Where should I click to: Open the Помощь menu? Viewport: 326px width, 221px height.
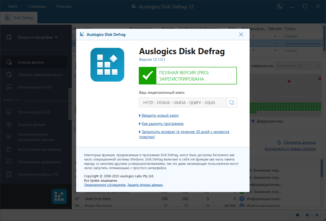(x=64, y=6)
